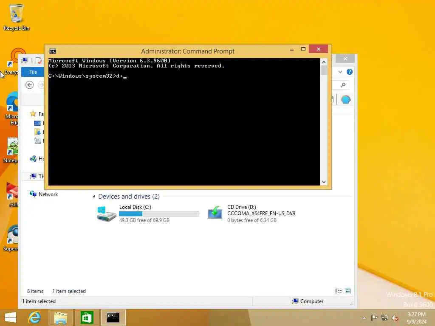The height and width of the screenshot is (326, 435).
Task: Click inside the Command Prompt console area
Action: (x=184, y=122)
